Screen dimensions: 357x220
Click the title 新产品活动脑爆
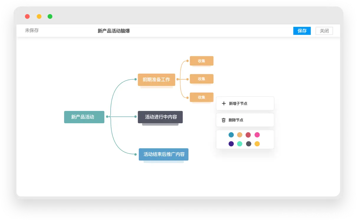(114, 31)
